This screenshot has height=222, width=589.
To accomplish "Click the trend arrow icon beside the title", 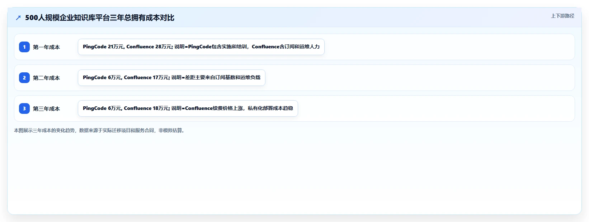I will click(18, 18).
